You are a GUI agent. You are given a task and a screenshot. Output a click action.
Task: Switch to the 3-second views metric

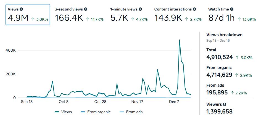(x=79, y=15)
